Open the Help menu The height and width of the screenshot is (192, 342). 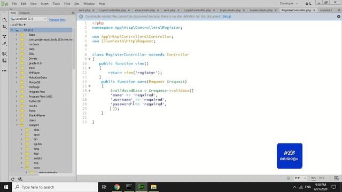coord(102,4)
